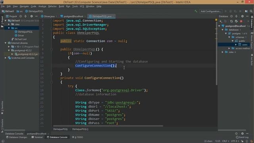Click the Build Project hammer icon

coord(196,11)
